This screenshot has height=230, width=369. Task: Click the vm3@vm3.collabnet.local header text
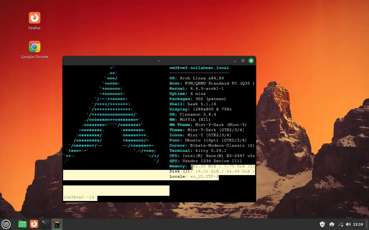point(199,68)
